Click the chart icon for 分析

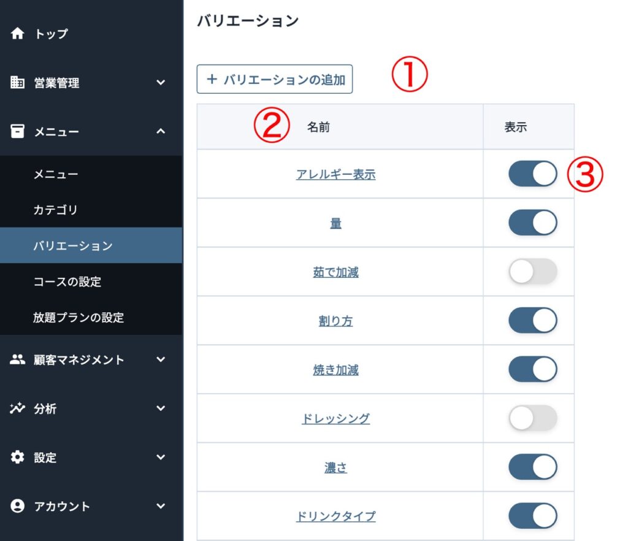coord(18,409)
